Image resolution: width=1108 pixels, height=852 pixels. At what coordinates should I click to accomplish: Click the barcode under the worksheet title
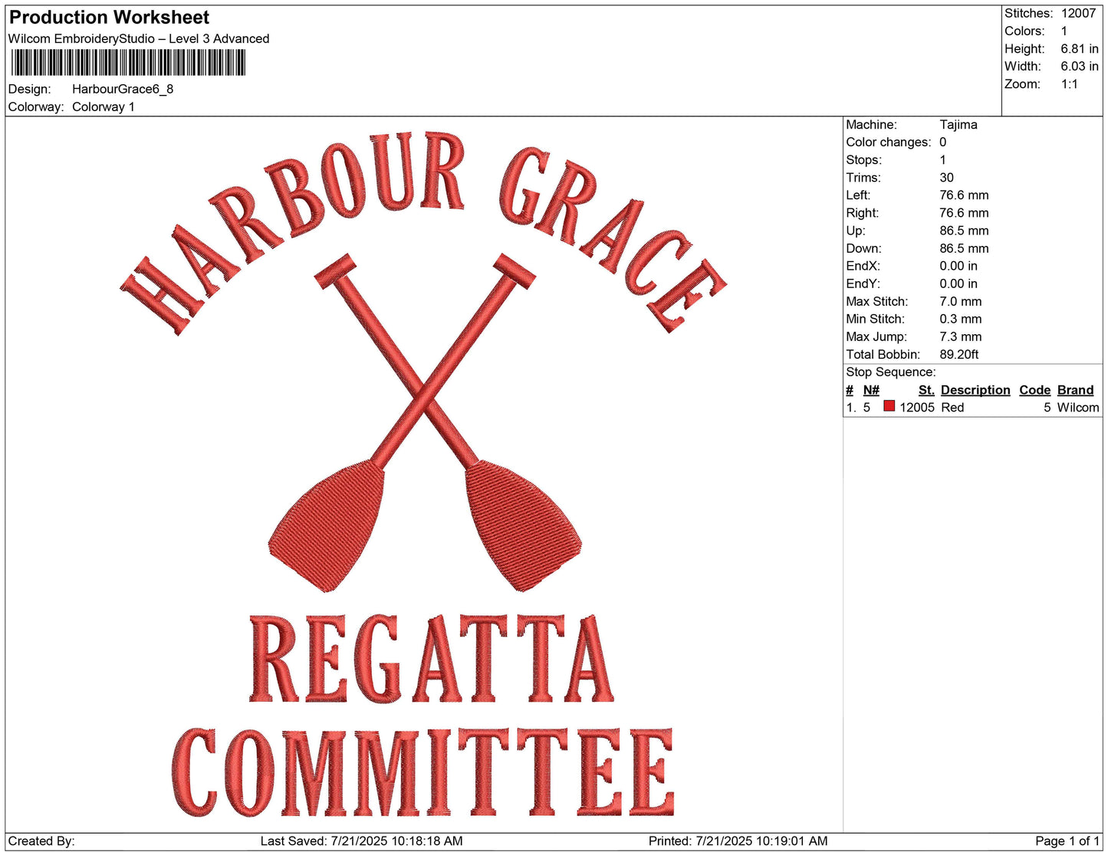click(128, 63)
